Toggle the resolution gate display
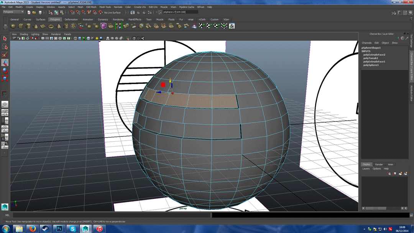Screen dimensions: 414x233 point(51,38)
